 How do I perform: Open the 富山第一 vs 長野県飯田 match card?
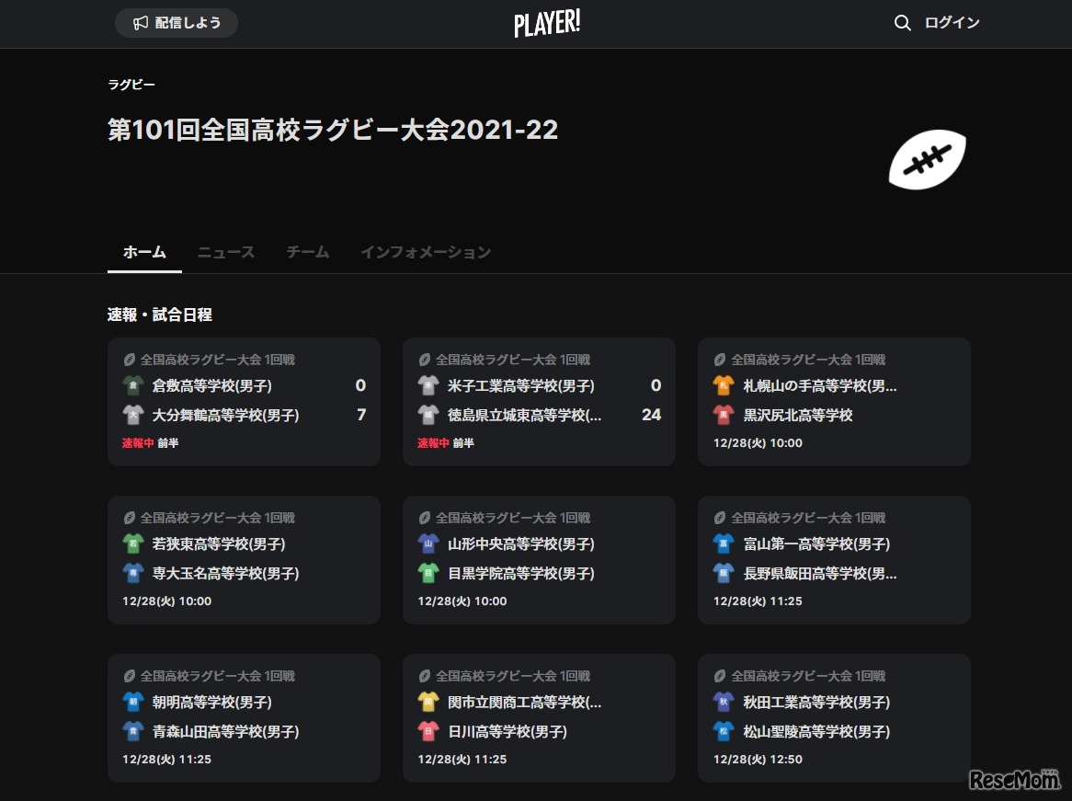coord(834,559)
